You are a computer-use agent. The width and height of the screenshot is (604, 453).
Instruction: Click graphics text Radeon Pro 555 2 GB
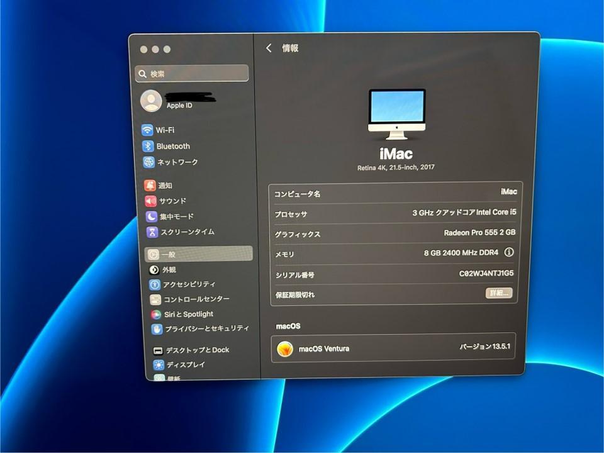(479, 232)
